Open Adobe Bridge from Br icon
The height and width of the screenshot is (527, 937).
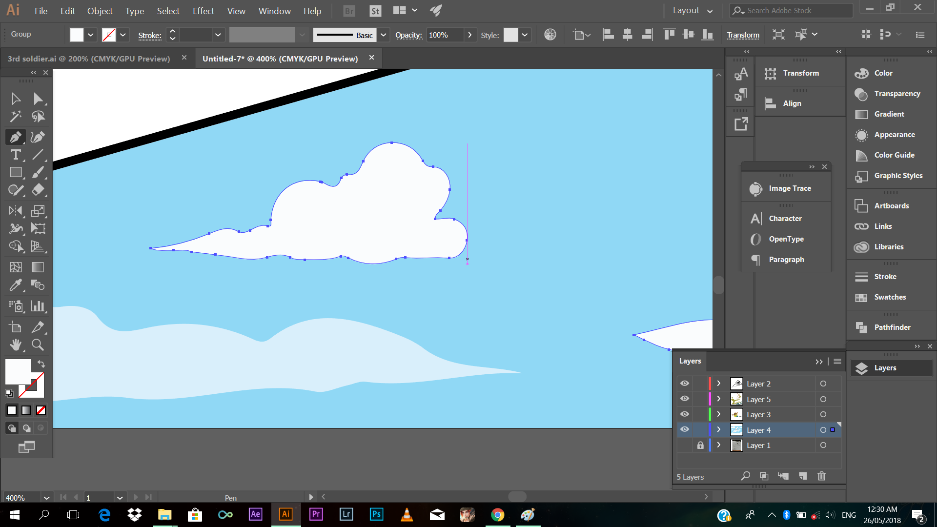coord(349,11)
